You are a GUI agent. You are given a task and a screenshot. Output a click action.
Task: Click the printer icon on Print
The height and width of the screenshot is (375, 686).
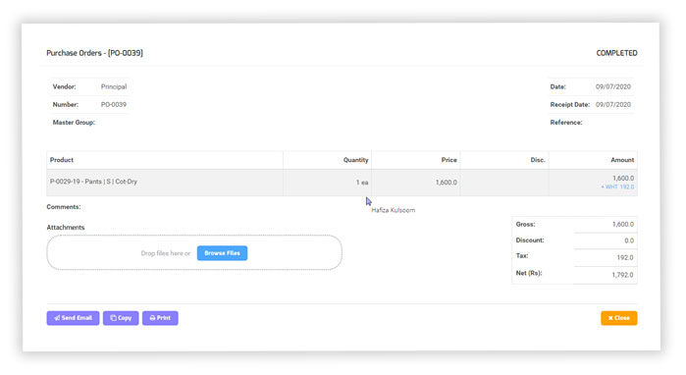pyautogui.click(x=152, y=318)
